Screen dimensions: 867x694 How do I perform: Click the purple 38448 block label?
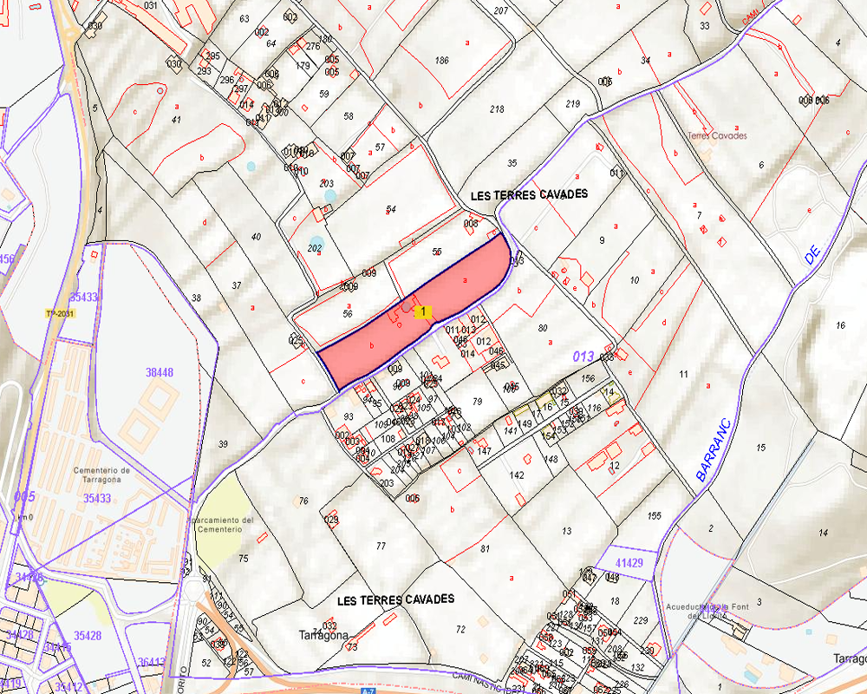click(x=160, y=372)
